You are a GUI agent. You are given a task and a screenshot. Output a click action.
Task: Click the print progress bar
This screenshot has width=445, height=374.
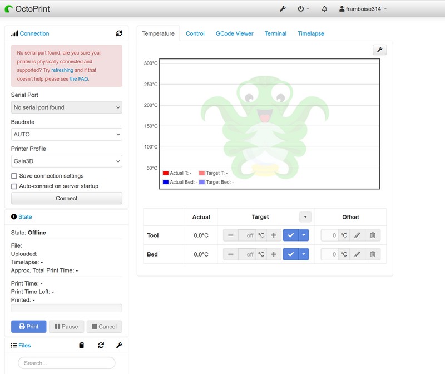[x=67, y=308]
